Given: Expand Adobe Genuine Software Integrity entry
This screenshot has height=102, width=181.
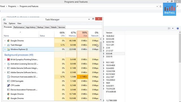Looking at the screenshot, I should pos(5,68).
